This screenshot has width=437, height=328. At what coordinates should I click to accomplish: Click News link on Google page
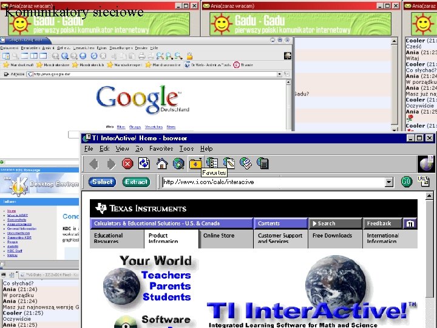coord(171,127)
